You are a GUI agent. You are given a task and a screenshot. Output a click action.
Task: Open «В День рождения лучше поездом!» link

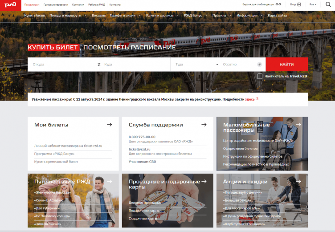[252, 216]
